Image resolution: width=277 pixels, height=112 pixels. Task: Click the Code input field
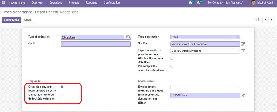(x=96, y=44)
